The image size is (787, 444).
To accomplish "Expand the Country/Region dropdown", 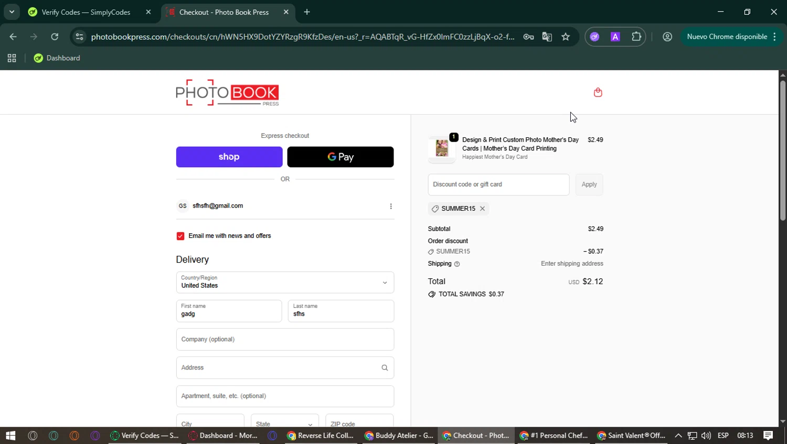I will tap(285, 283).
